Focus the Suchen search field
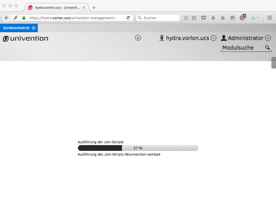Viewport: 276px width, 202px height. tap(160, 18)
